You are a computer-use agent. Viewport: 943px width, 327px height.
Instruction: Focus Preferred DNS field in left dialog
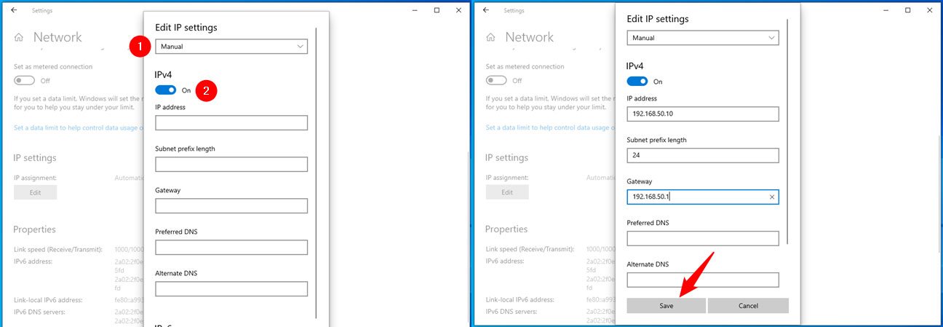pyautogui.click(x=231, y=247)
